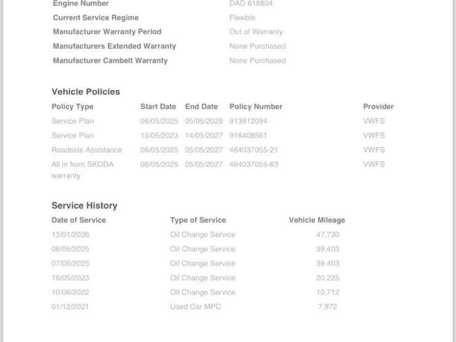Select the Flexible service regime value
Screen dimensions: 456x342
tap(242, 18)
